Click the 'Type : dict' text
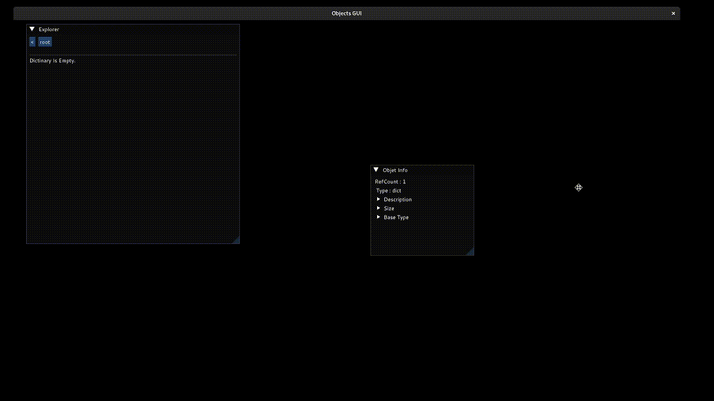The width and height of the screenshot is (714, 401). pyautogui.click(x=389, y=190)
